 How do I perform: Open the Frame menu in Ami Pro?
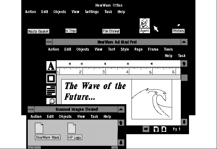point(153,49)
